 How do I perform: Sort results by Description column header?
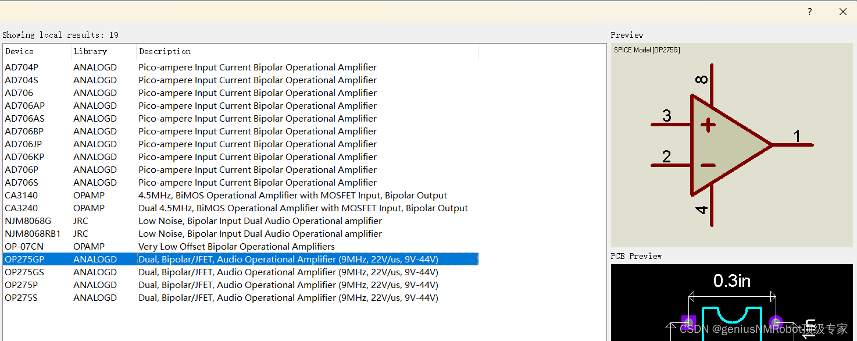tap(307, 51)
